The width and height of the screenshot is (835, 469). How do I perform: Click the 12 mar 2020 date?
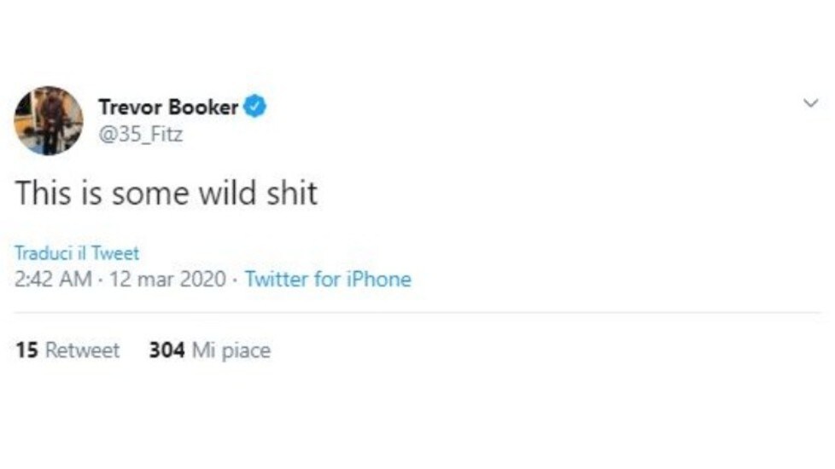(167, 279)
